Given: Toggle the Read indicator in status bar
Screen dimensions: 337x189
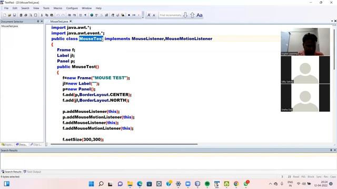Looking at the screenshot, I should (296, 177).
